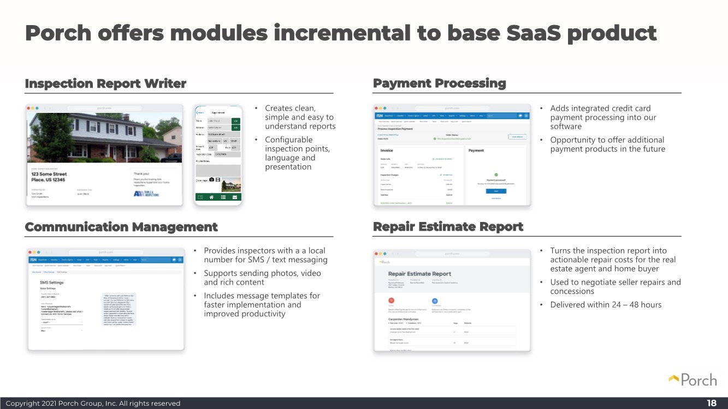The image size is (728, 409).
Task: Go back via Home chevron in mobile app
Action: pyautogui.click(x=199, y=113)
